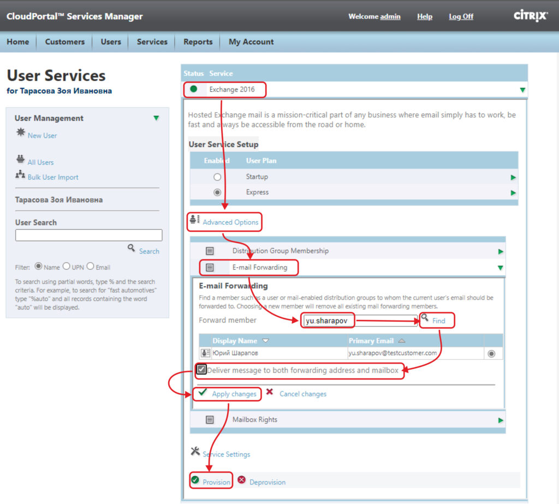The height and width of the screenshot is (504, 559).
Task: Collapse the User Management panel arrow
Action: 156,118
